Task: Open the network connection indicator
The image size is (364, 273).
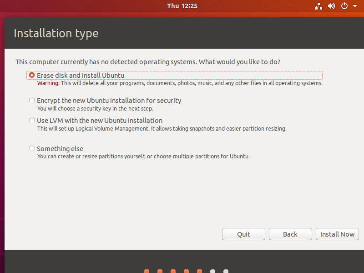Action: coord(318,6)
